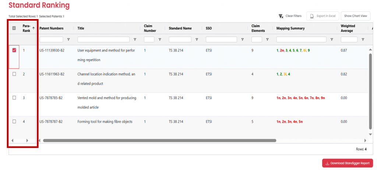Viewport: 377px width, 170px height.
Task: Click the Clear Filters button
Action: [290, 16]
